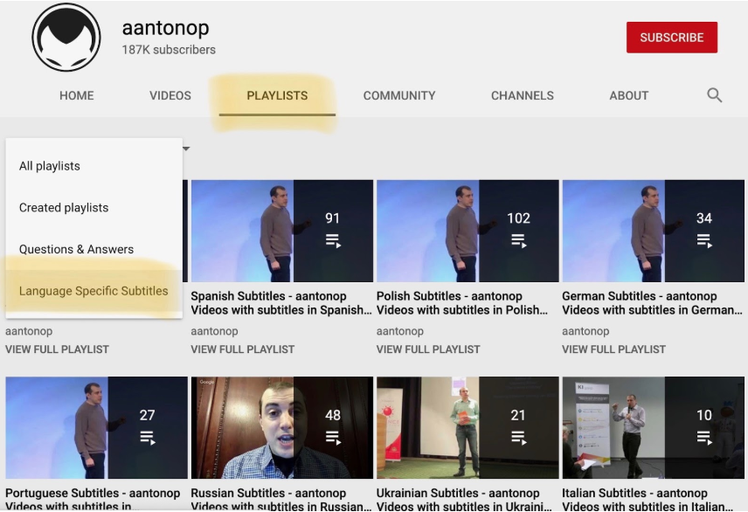Viewport: 748px width, 512px height.
Task: View full playlist under German Subtitles
Action: pyautogui.click(x=613, y=349)
